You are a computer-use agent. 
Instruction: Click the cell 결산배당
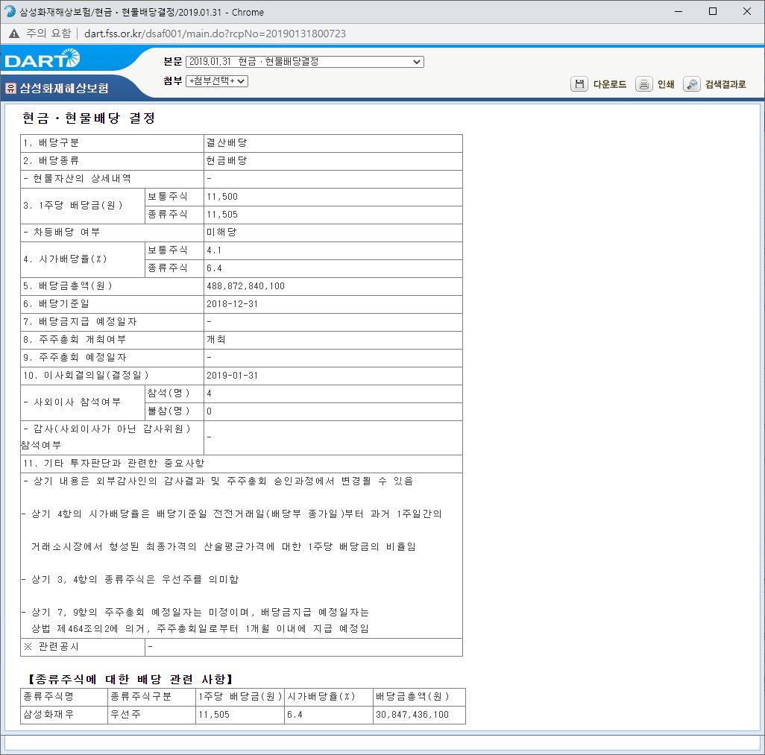pyautogui.click(x=227, y=143)
